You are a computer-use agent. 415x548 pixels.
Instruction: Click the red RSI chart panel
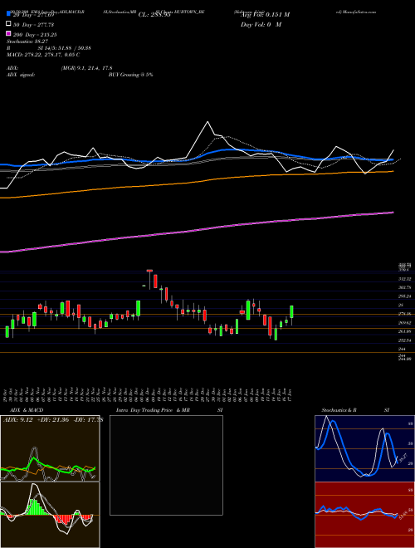pos(364,515)
